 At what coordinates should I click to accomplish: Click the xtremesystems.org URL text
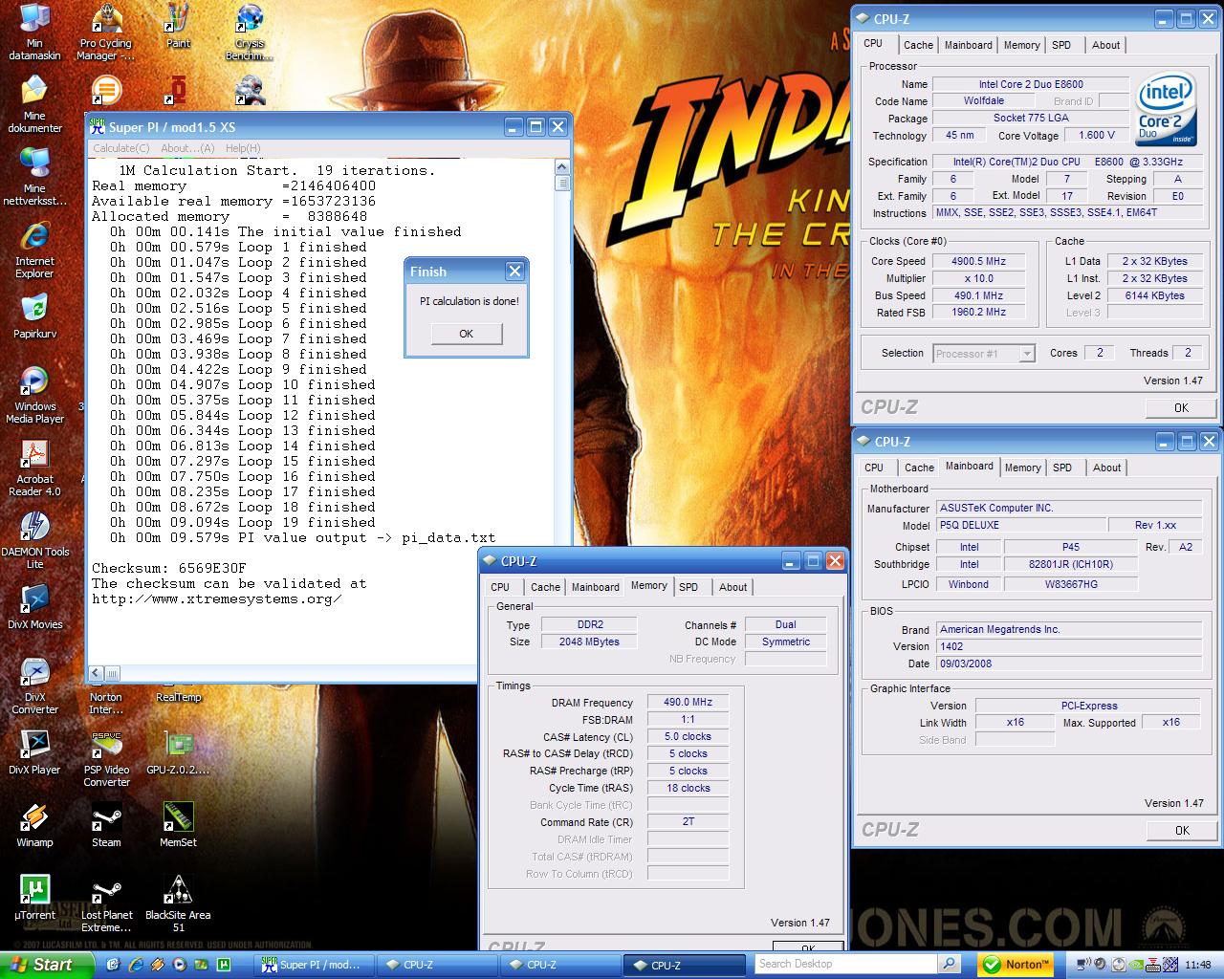click(x=217, y=599)
